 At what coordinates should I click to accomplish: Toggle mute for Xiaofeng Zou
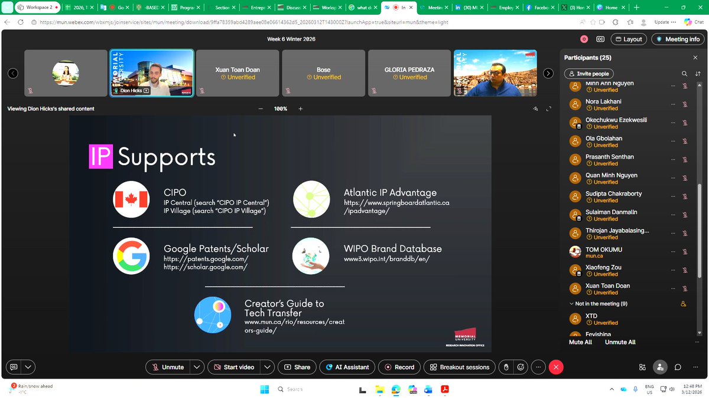pyautogui.click(x=685, y=270)
